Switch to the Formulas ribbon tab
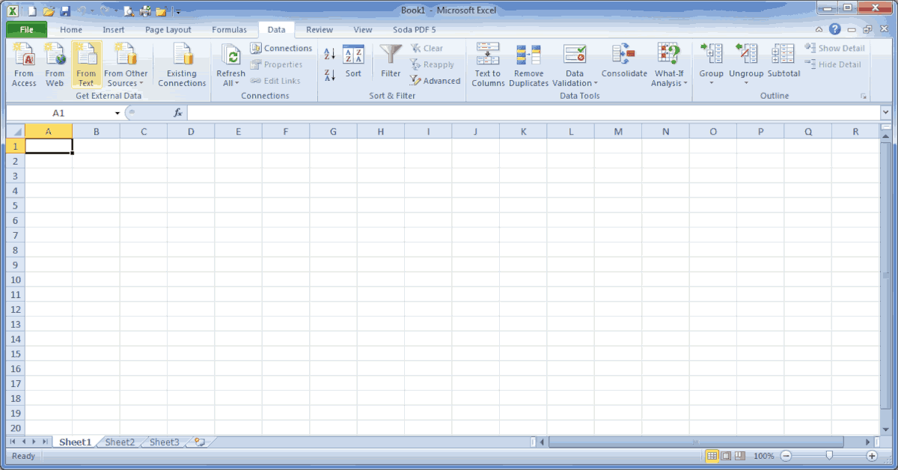Screen dimensions: 898x470 click(230, 29)
